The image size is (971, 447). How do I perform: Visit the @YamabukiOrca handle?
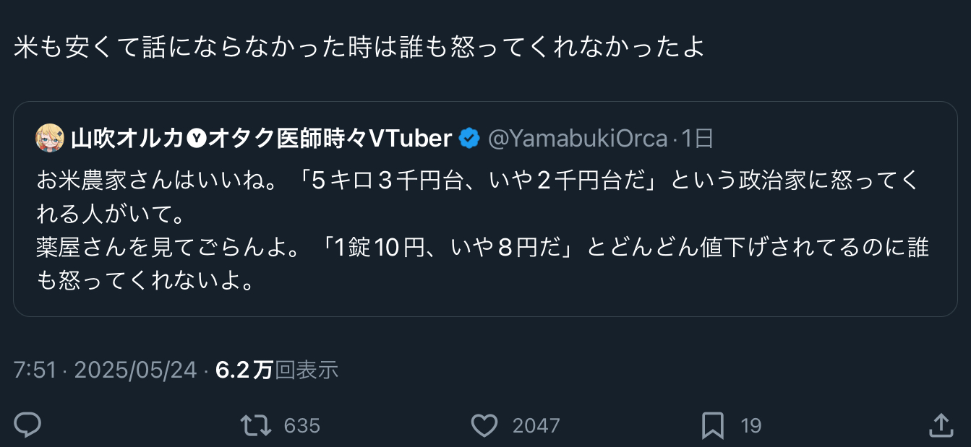click(577, 138)
